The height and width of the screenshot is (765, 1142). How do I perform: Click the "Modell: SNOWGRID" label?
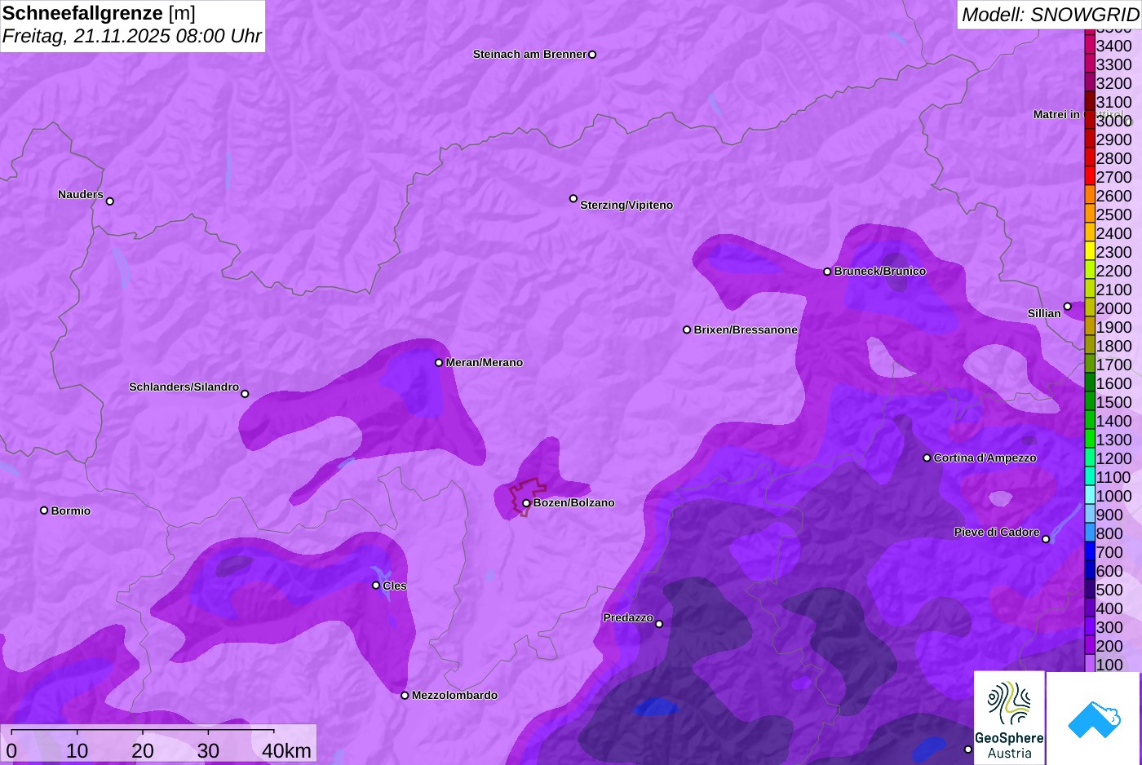point(1050,15)
